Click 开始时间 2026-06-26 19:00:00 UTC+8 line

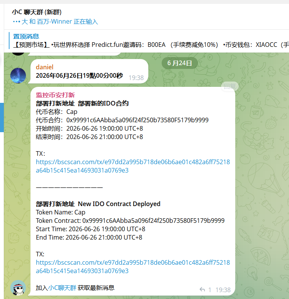89,128
